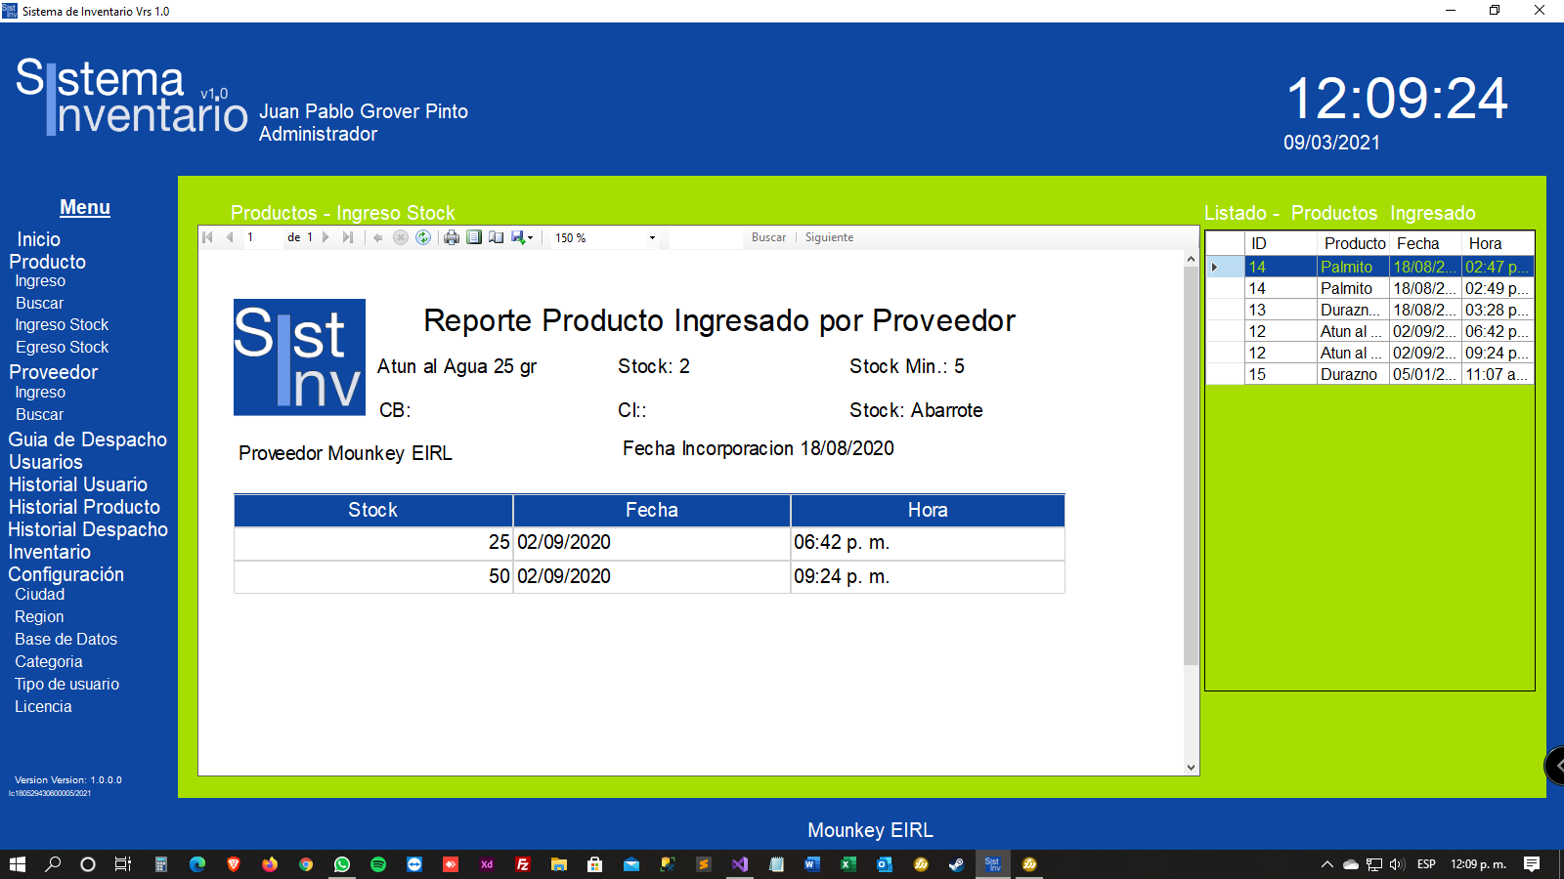Image resolution: width=1564 pixels, height=879 pixels.
Task: Click the Buscar link in report toolbar
Action: coord(768,237)
